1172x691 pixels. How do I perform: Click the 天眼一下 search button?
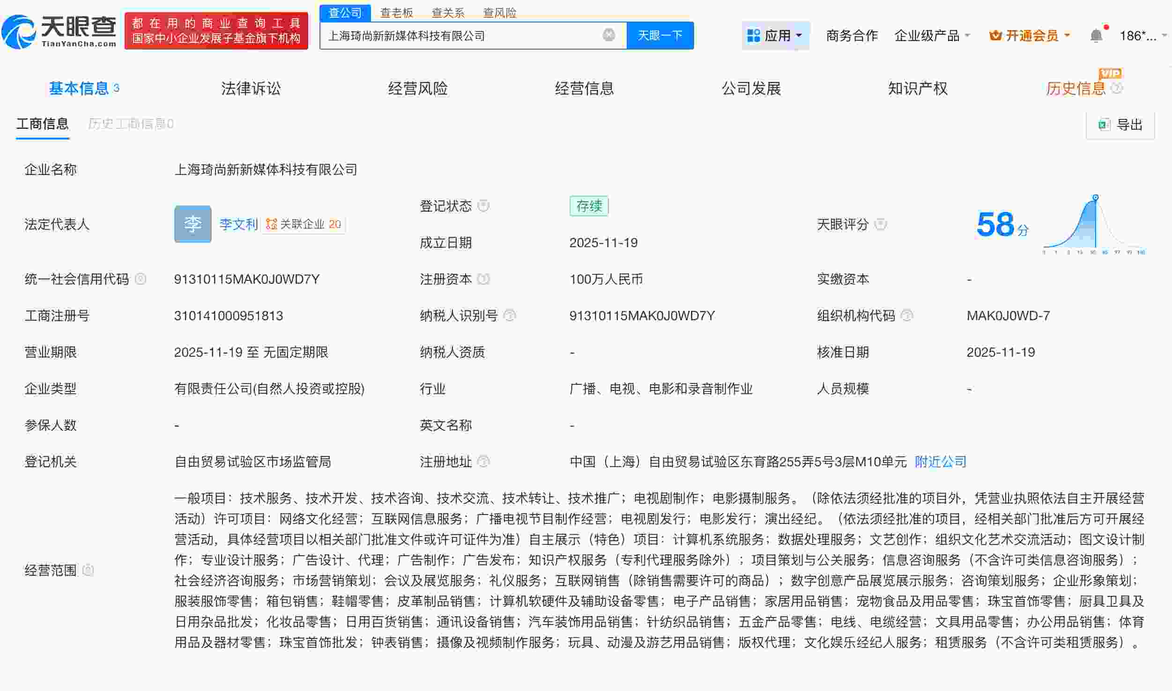click(660, 35)
